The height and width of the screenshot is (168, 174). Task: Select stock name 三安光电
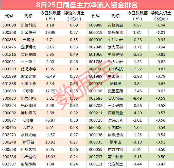(115, 106)
